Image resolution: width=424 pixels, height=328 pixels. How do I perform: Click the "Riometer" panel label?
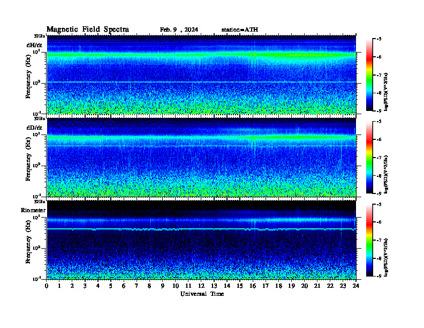click(x=33, y=210)
